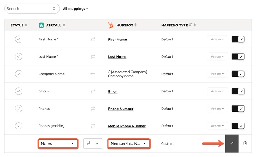Image resolution: width=257 pixels, height=157 pixels.
Task: Open Actions menu for Last Name row
Action: pos(217,57)
